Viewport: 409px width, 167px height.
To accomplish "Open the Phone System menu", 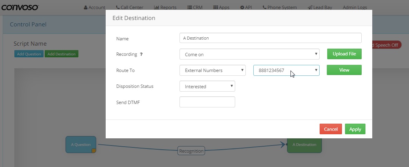I will (279, 8).
